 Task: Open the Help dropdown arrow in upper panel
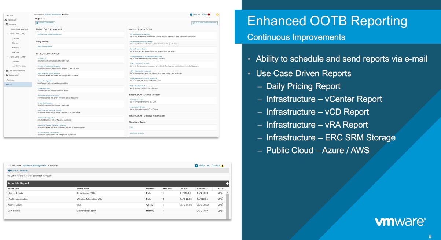coord(199,15)
